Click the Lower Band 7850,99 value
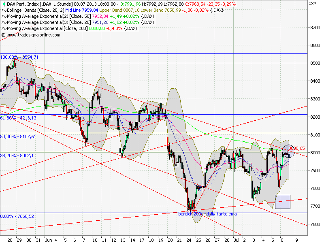Viewport: 324px width, 243px height. pyautogui.click(x=160, y=11)
